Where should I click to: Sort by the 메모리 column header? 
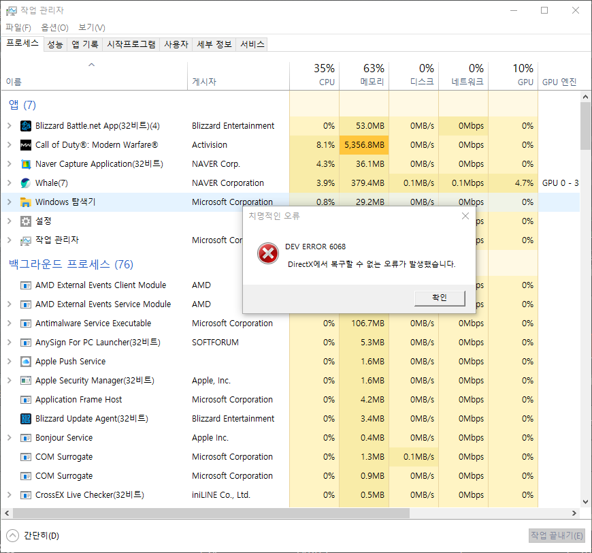pos(364,76)
